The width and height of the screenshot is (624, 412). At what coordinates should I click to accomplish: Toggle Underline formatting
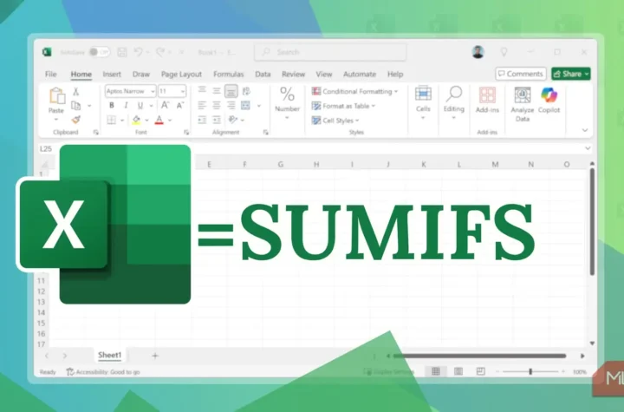[x=140, y=106]
